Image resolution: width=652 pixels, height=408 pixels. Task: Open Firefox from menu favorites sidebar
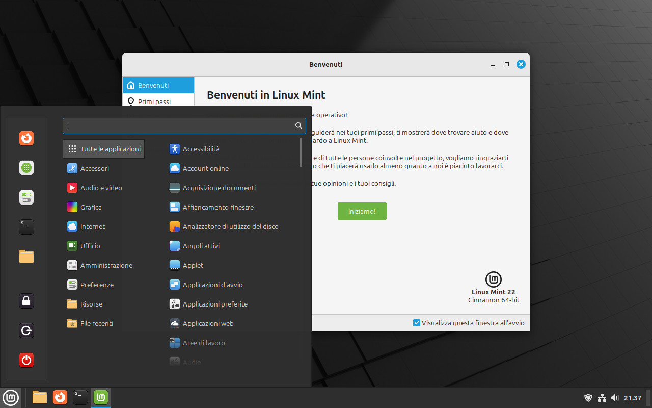click(26, 138)
